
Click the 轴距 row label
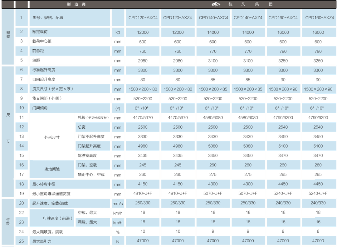[x=37, y=60]
